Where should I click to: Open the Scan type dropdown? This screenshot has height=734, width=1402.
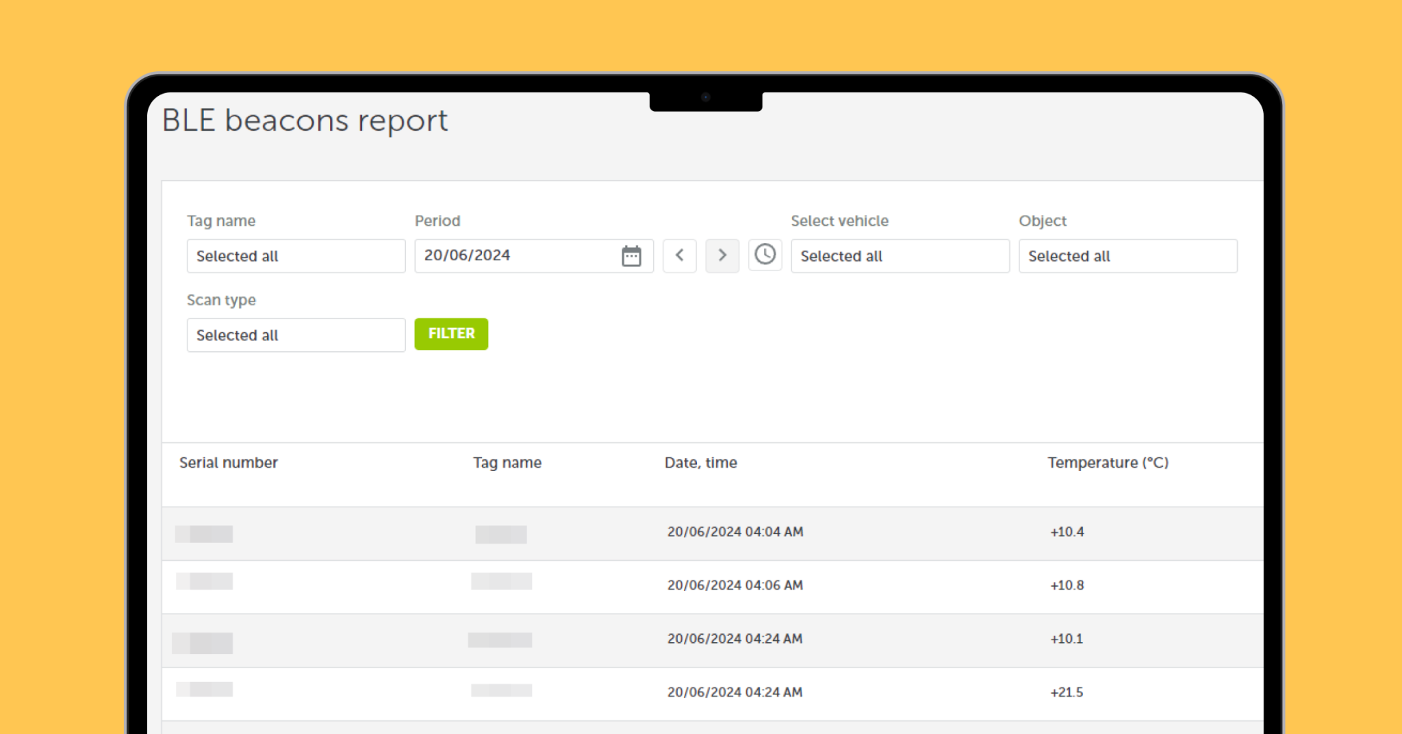click(296, 335)
